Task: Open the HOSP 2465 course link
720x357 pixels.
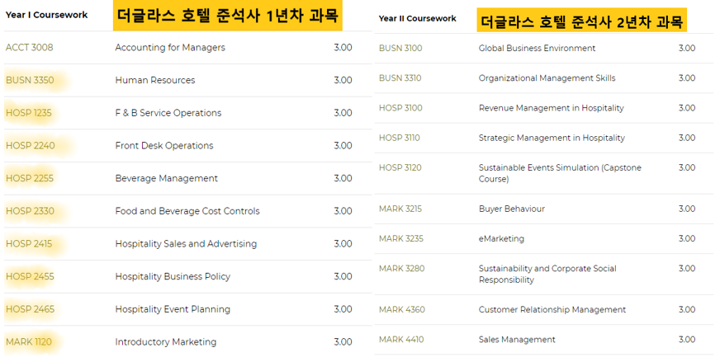Action: tap(30, 309)
